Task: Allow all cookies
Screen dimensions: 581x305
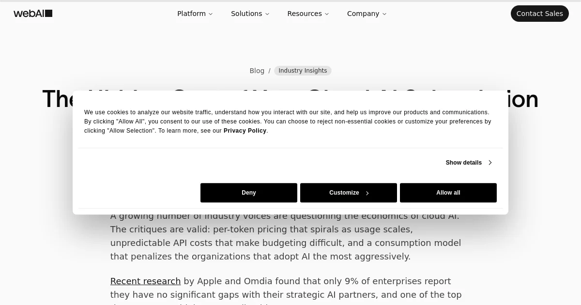Action: click(448, 193)
